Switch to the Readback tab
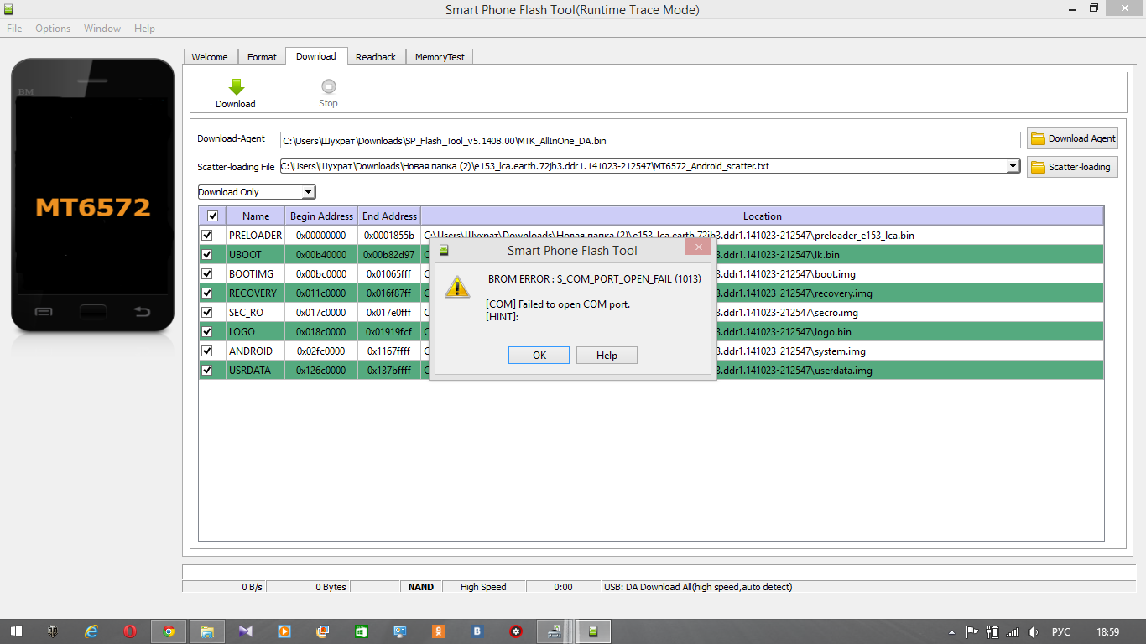The width and height of the screenshot is (1146, 644). point(375,57)
